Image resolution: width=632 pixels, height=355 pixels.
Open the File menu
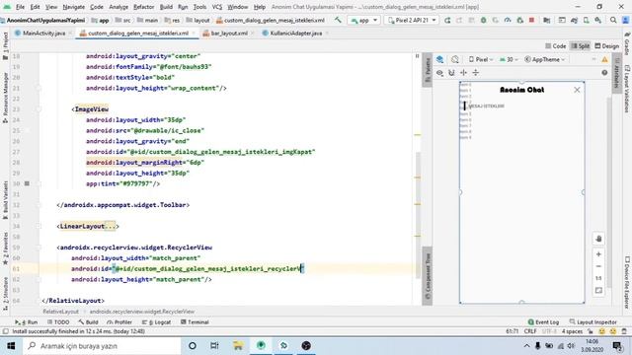[x=20, y=7]
